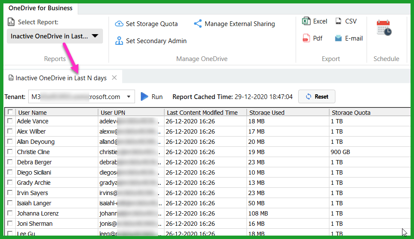Click the CSV export label
Screen dimensions: 414x239
pyautogui.click(x=351, y=21)
